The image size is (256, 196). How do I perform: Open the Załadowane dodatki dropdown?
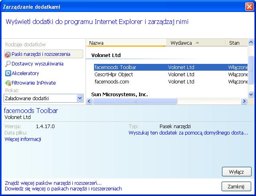44,98
